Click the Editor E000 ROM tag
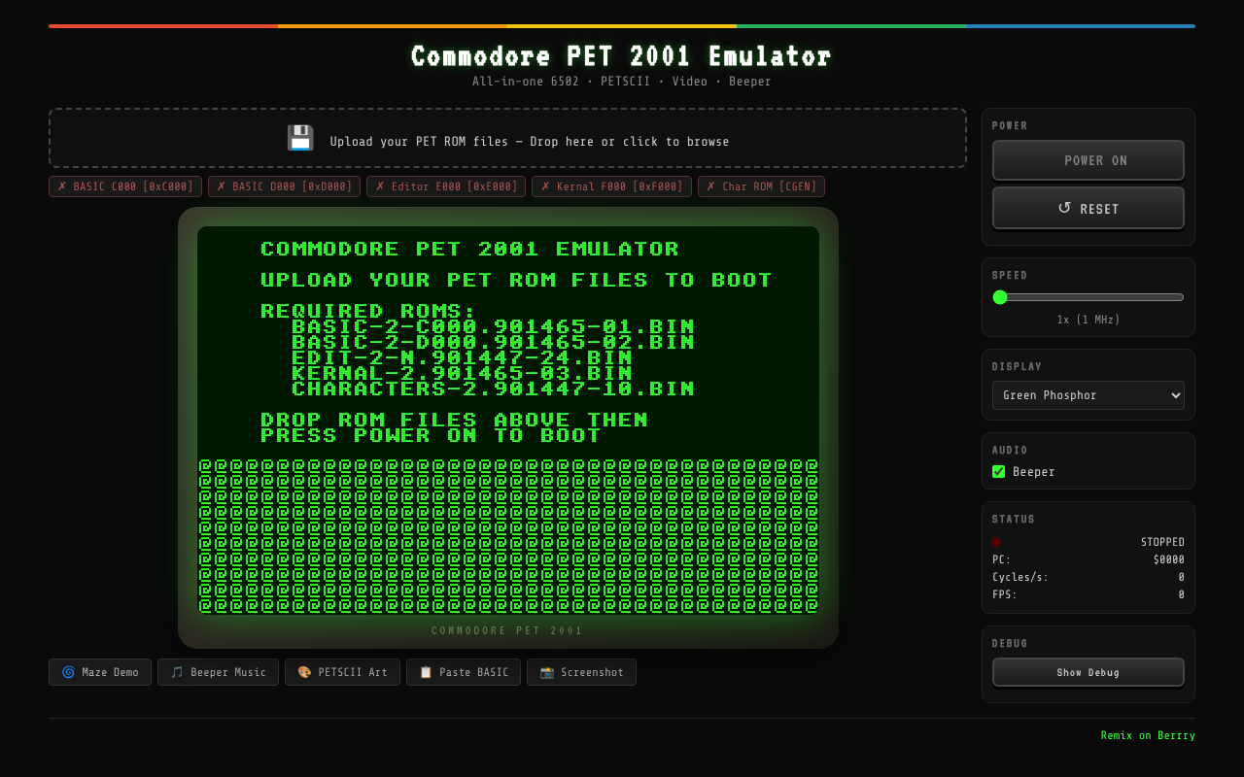 tap(446, 186)
